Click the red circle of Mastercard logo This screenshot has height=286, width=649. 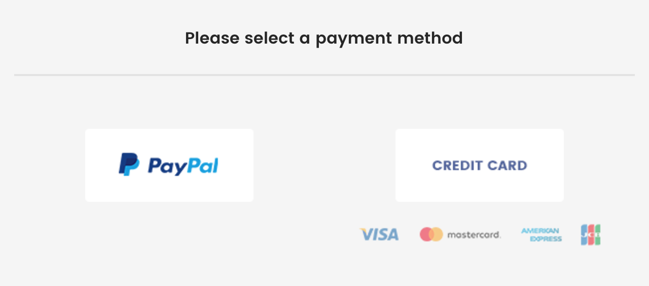click(426, 234)
